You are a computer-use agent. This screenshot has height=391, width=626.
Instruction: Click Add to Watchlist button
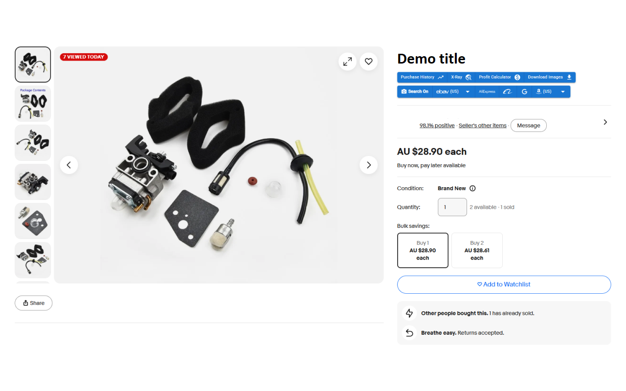(x=504, y=284)
